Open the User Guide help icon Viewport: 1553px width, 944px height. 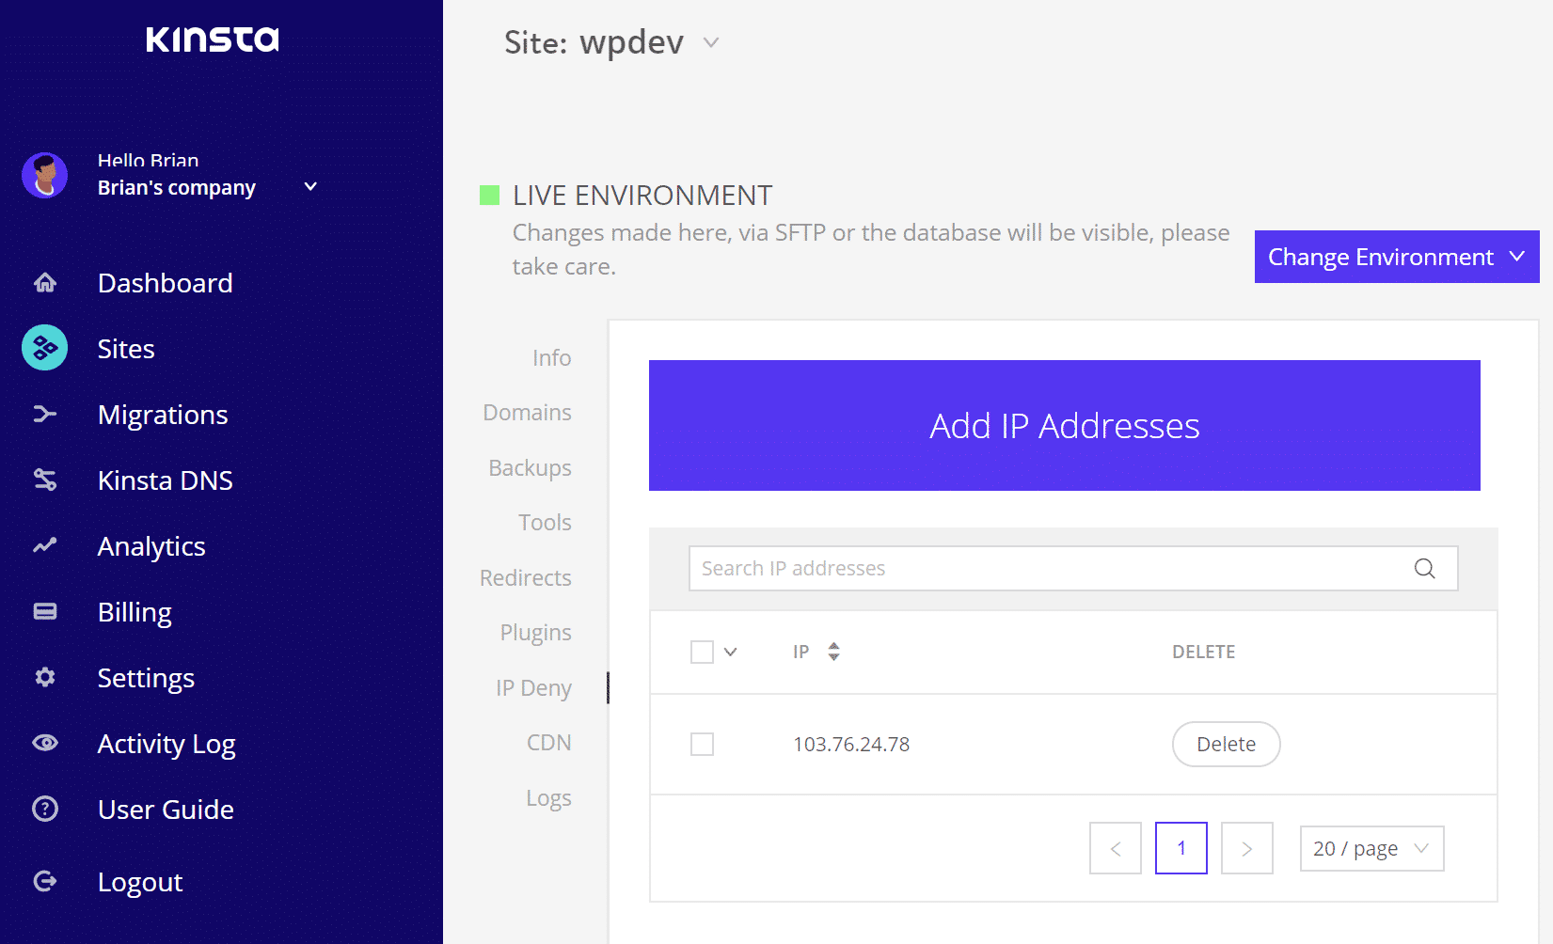[x=44, y=809]
